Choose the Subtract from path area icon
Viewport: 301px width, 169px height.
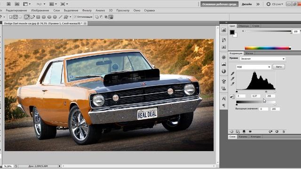pyautogui.click(x=102, y=17)
